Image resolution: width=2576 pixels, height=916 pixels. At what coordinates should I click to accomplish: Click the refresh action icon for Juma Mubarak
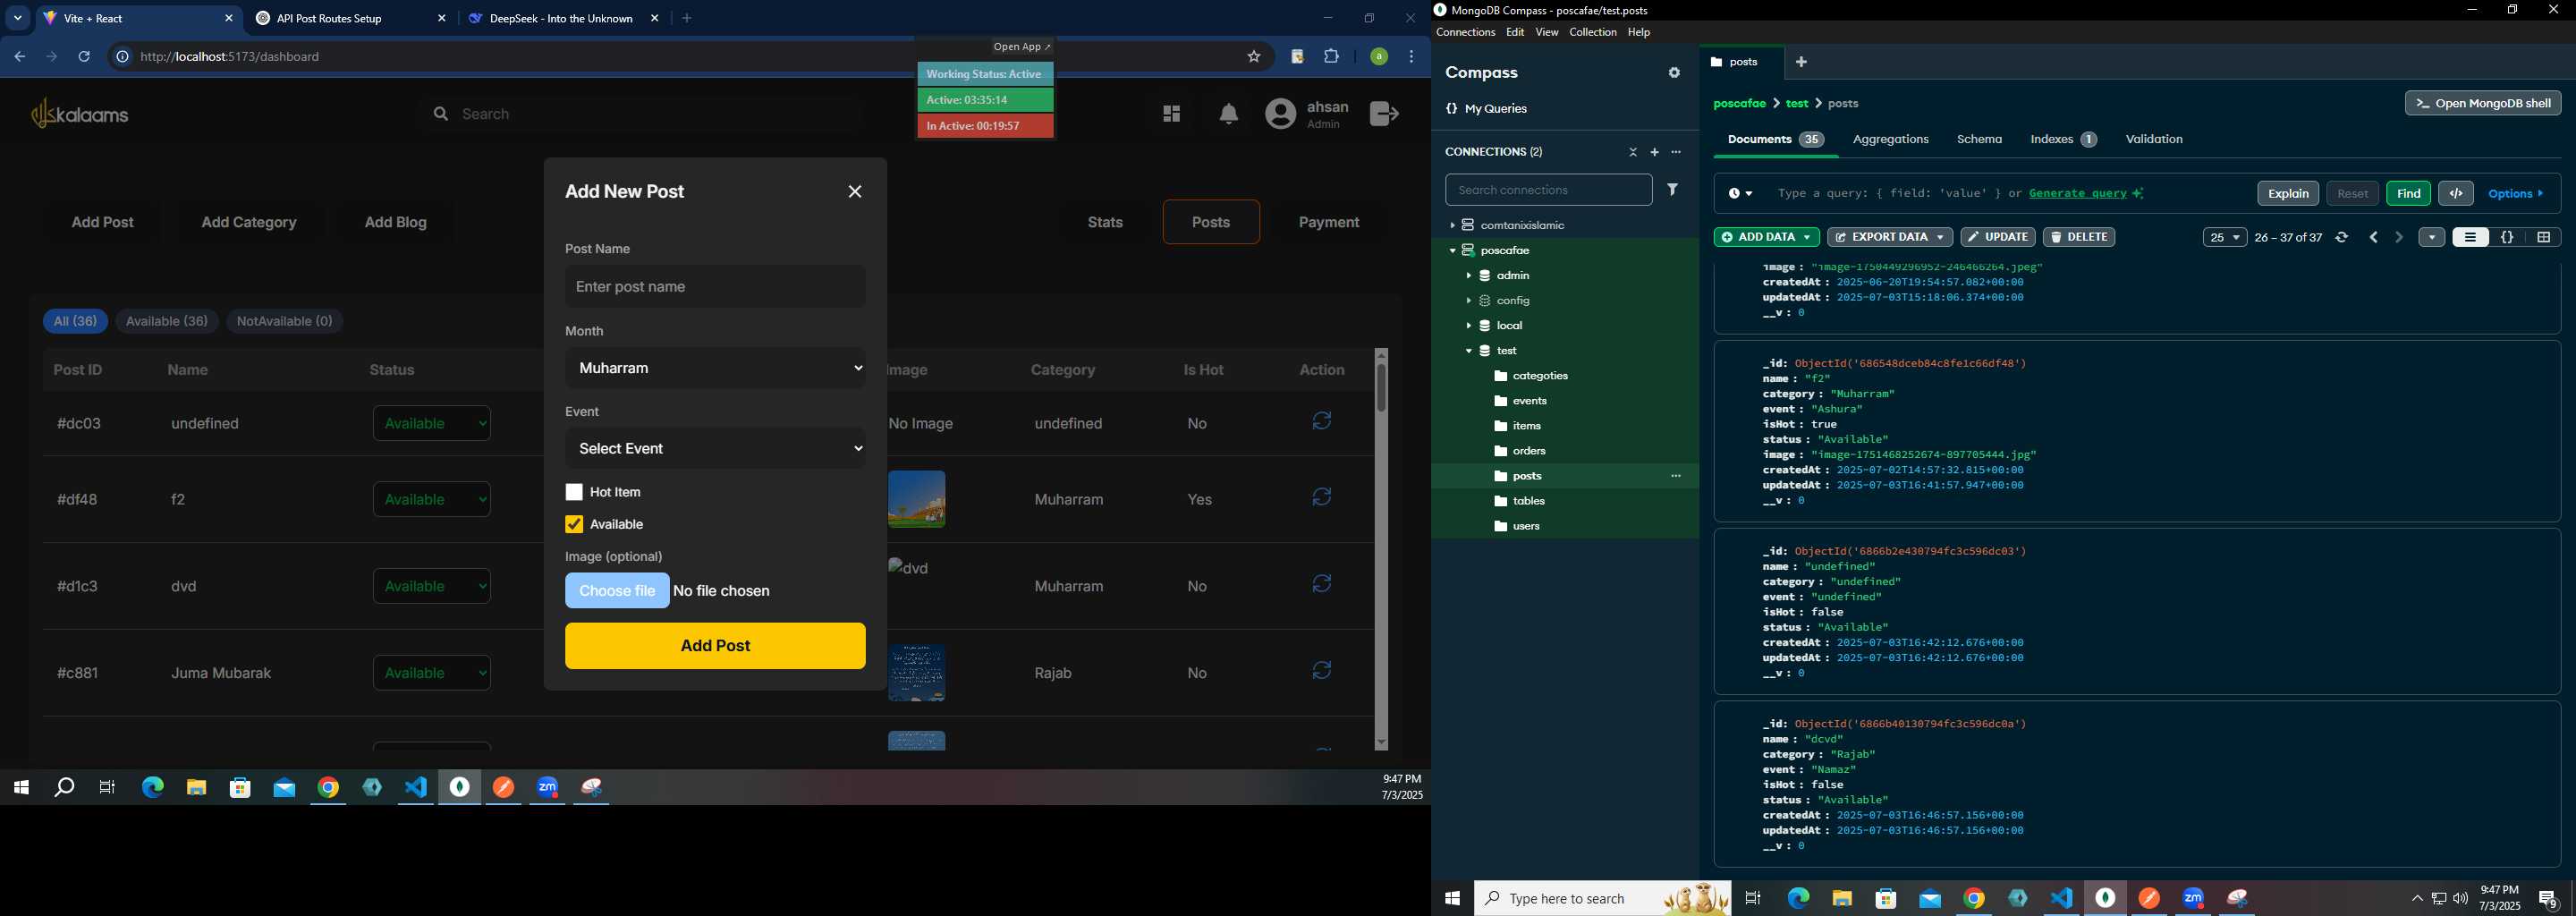tap(1322, 671)
